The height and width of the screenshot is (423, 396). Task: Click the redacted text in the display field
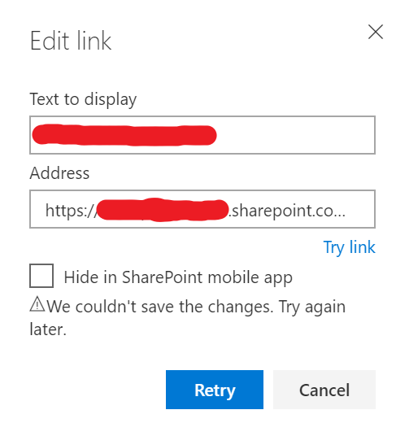click(x=124, y=135)
